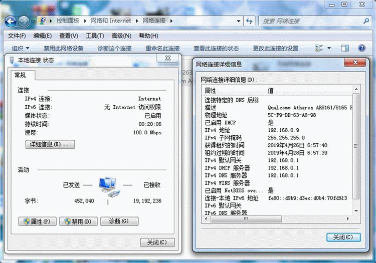Screen dimensions: 376x263
Task: Select 控制面板 breadcrumb in address bar
Action: 68,21
